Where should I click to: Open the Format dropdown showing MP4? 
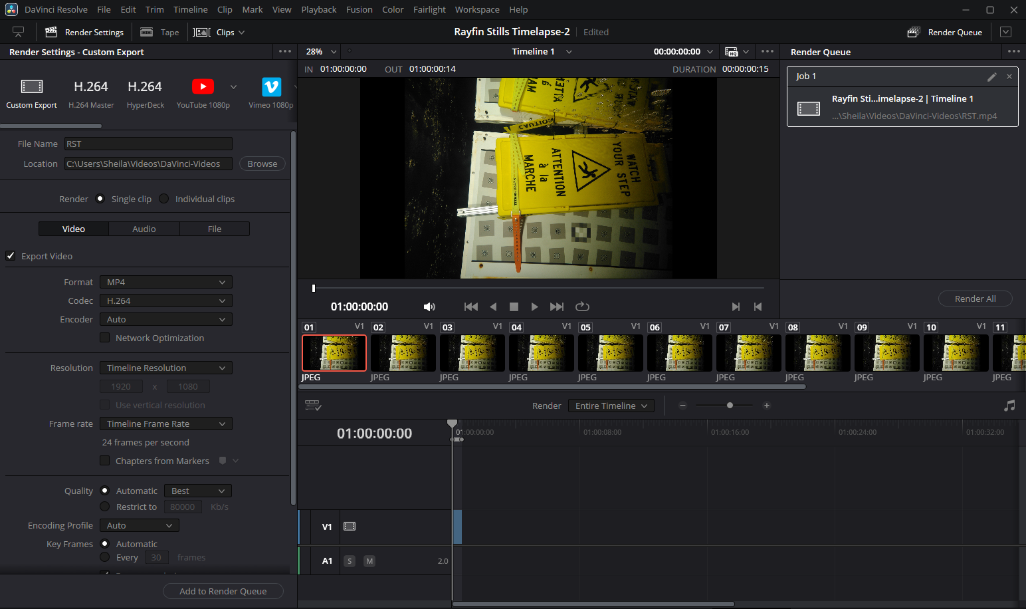tap(165, 282)
